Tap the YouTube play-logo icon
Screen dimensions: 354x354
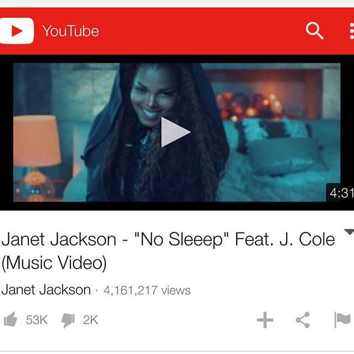click(17, 31)
